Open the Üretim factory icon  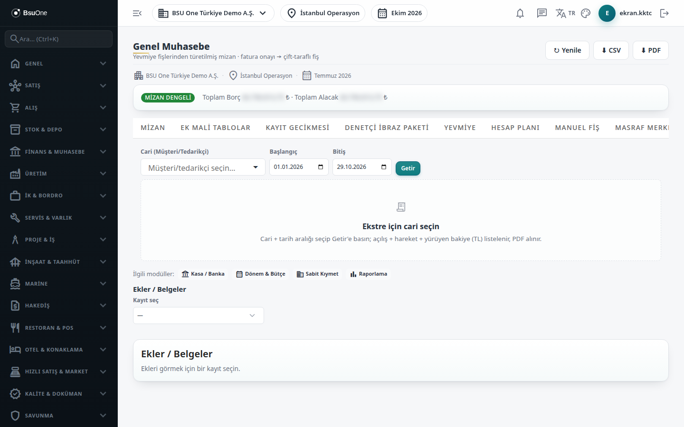[x=15, y=174]
